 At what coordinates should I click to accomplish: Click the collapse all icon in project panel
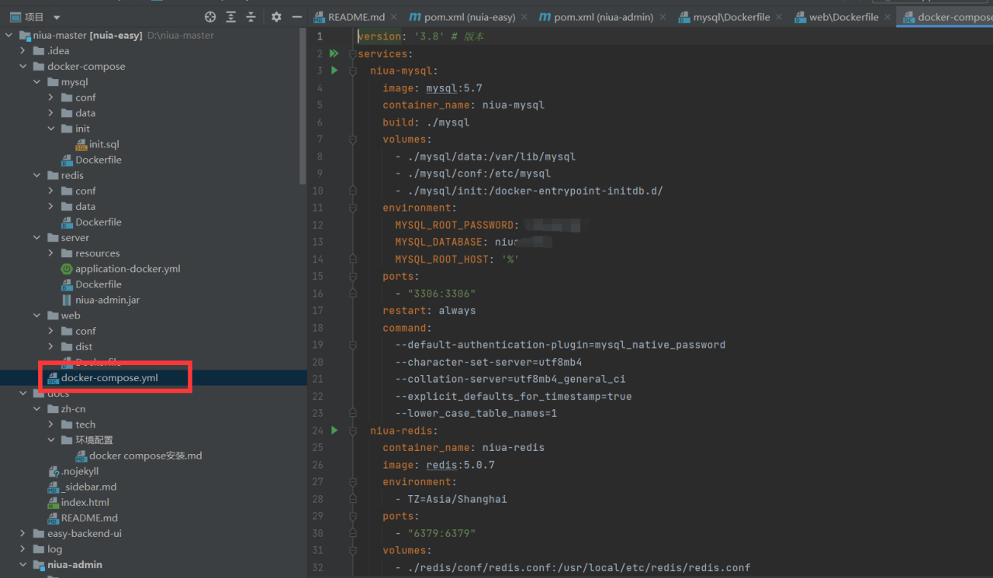[251, 17]
